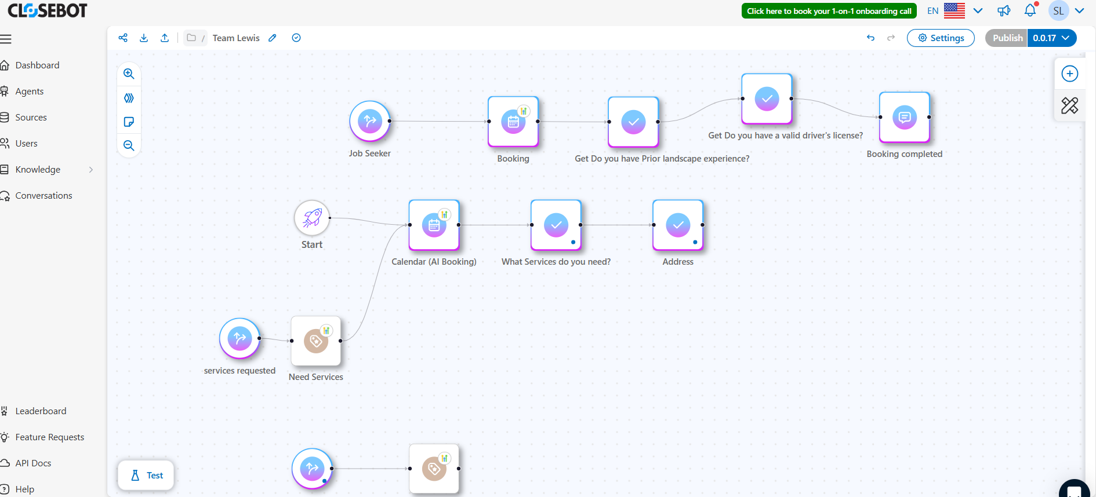1096x497 pixels.
Task: Click the share icon in top toolbar
Action: pyautogui.click(x=123, y=38)
